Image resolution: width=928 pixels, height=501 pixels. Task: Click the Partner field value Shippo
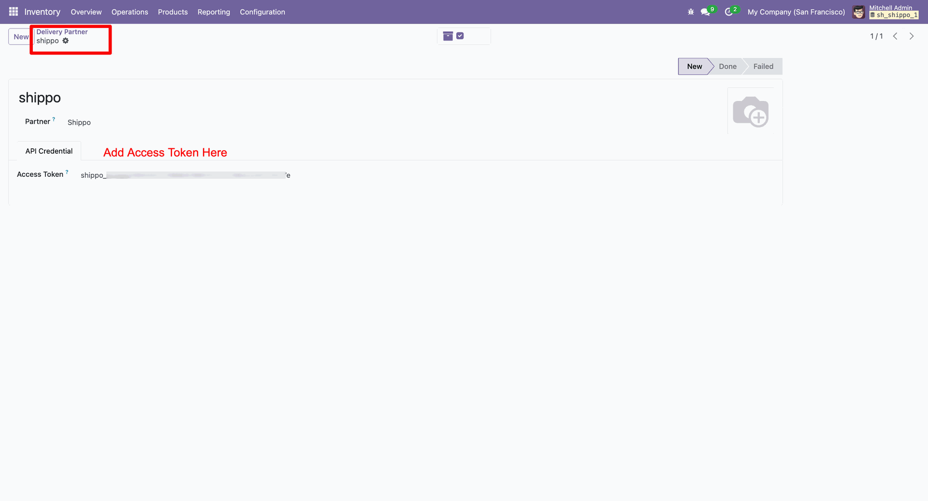[79, 122]
